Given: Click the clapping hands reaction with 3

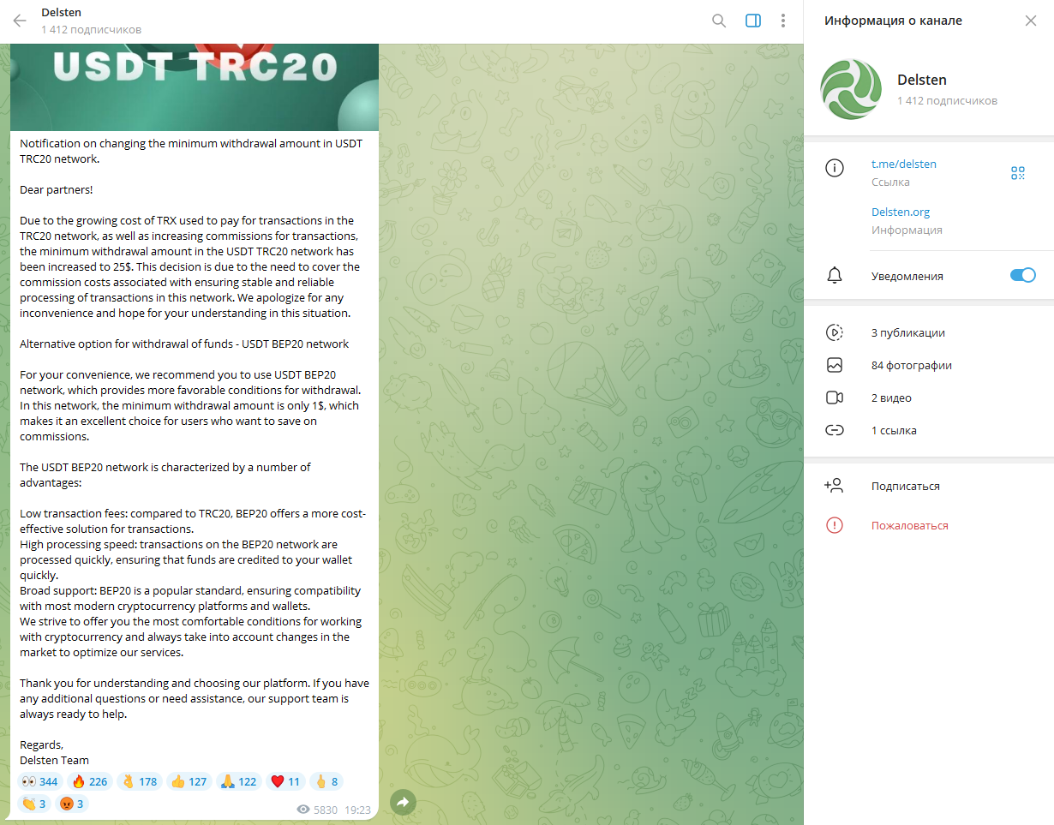Looking at the screenshot, I should pyautogui.click(x=34, y=804).
